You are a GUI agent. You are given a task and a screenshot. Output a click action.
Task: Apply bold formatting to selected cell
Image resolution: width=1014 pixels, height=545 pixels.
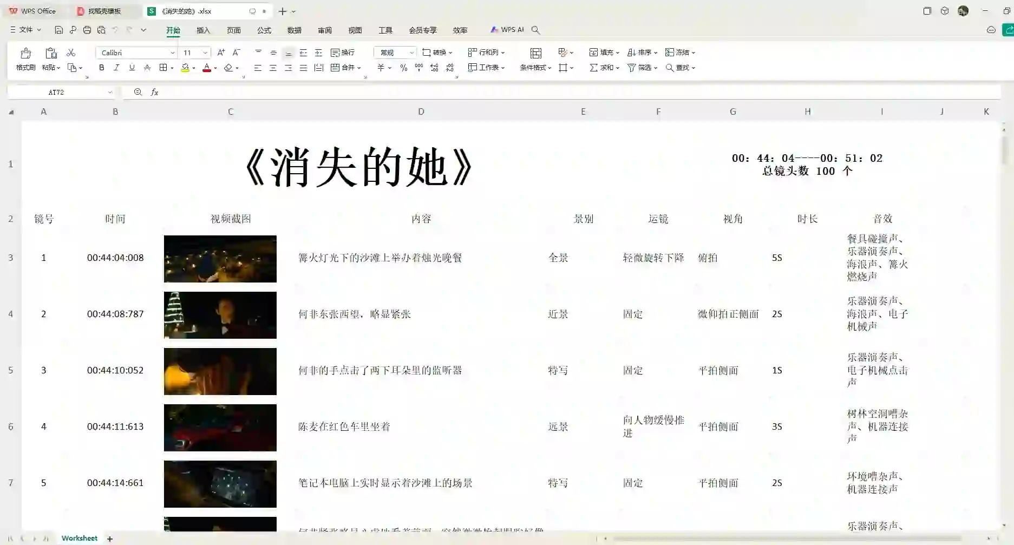(101, 68)
